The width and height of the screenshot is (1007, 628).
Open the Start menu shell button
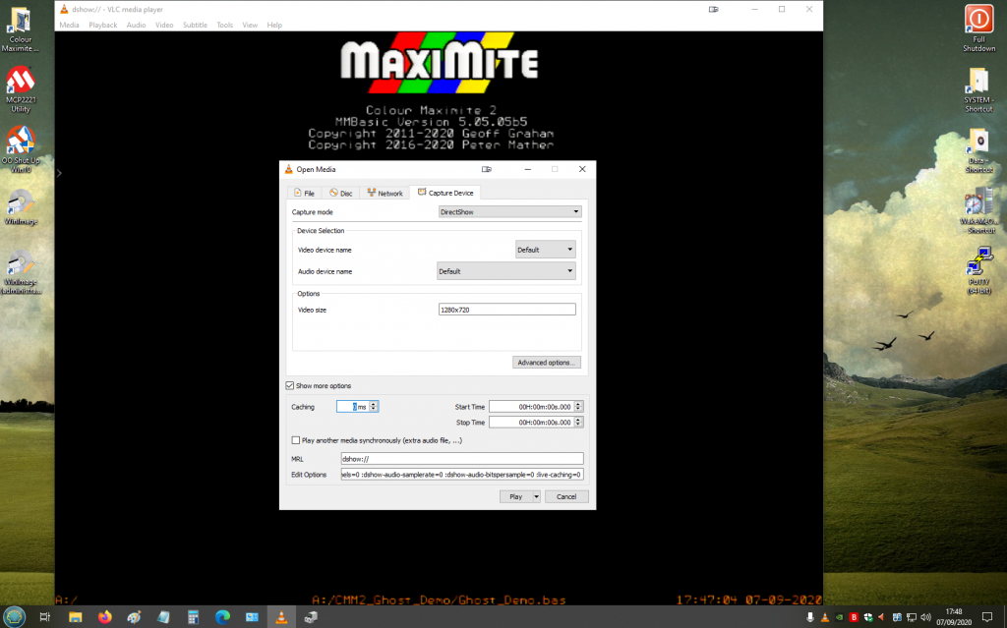tap(14, 616)
